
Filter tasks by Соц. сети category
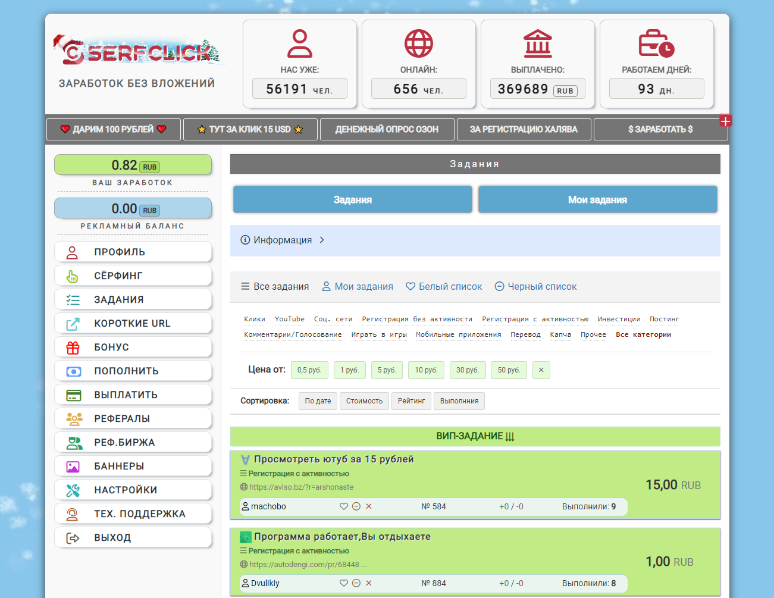[333, 319]
